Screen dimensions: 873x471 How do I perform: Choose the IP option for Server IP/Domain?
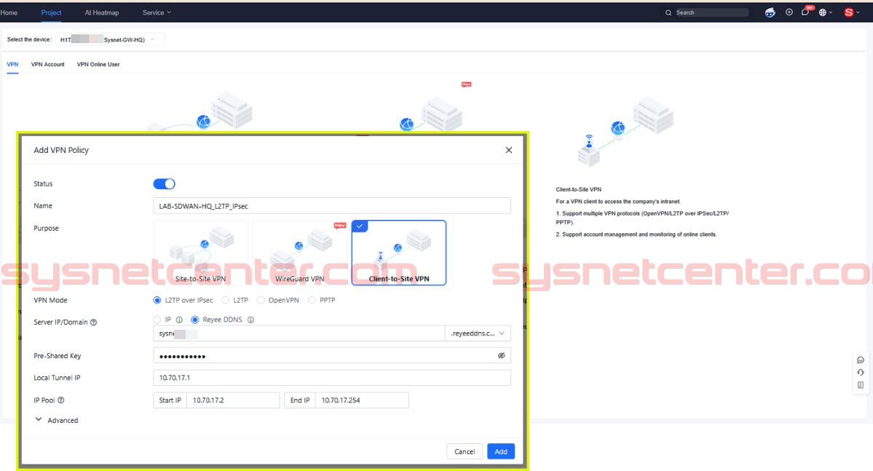point(157,320)
